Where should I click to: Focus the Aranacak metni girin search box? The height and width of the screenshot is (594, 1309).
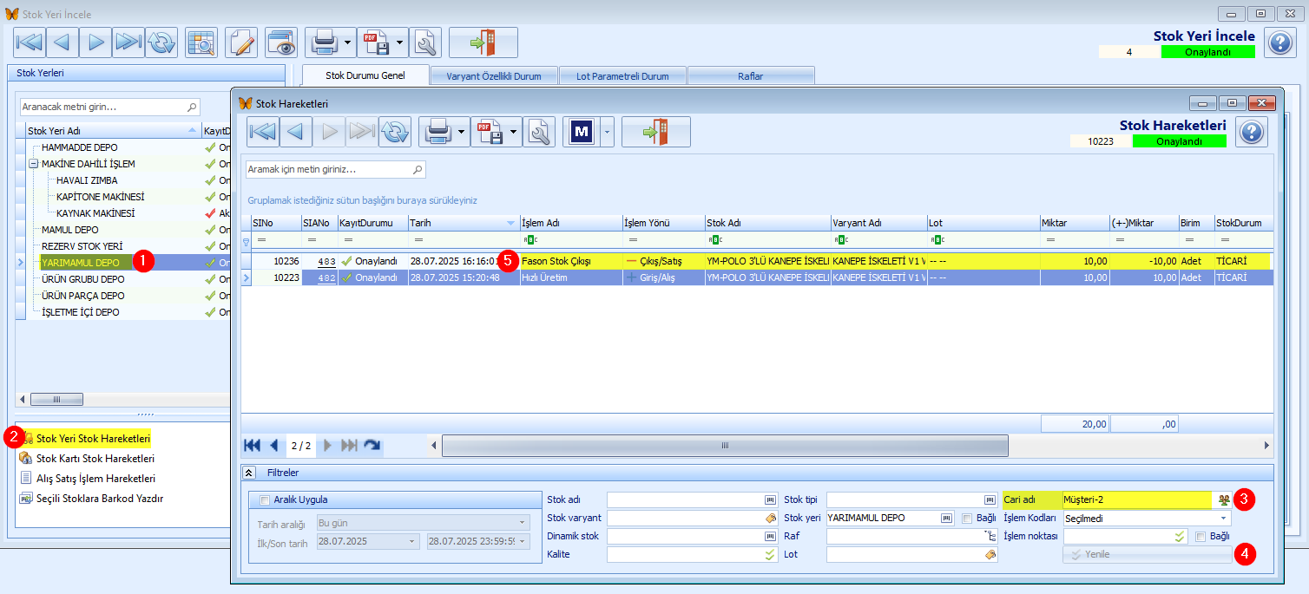(x=109, y=107)
